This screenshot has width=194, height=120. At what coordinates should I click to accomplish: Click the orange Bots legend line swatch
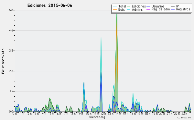coord(115,9)
